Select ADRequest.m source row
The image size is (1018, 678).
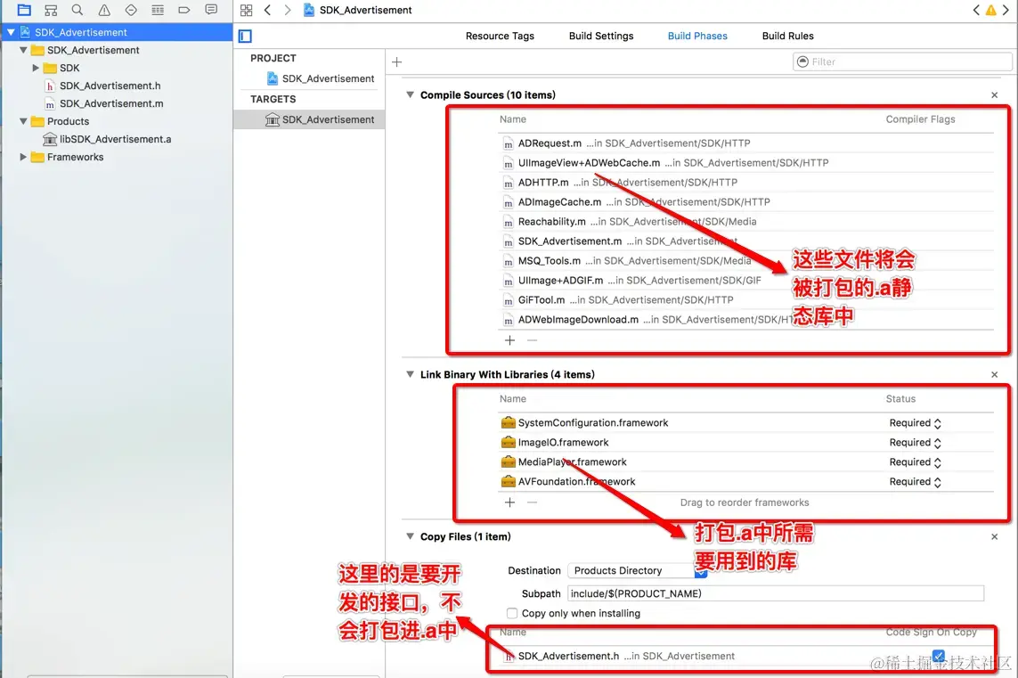click(x=745, y=143)
